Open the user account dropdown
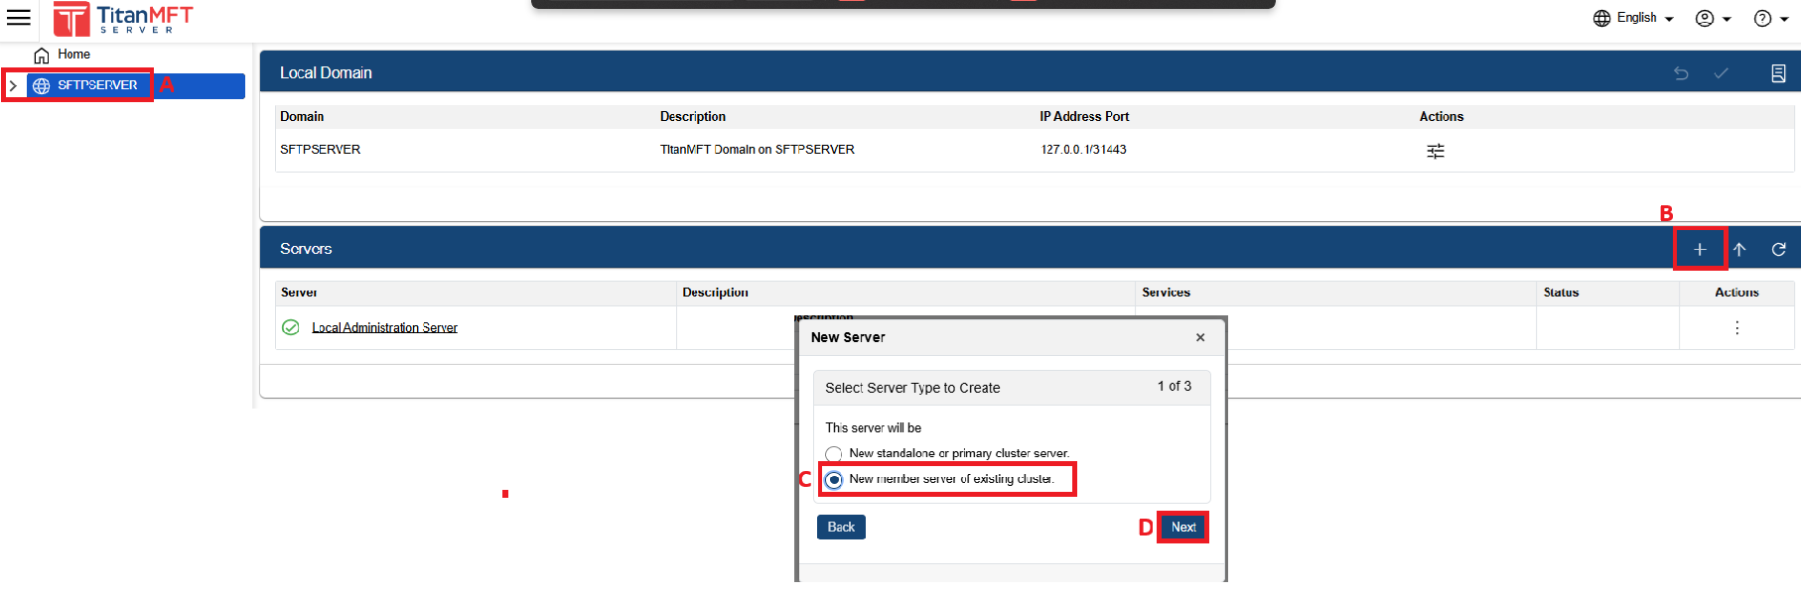This screenshot has width=1801, height=594. click(x=1713, y=18)
